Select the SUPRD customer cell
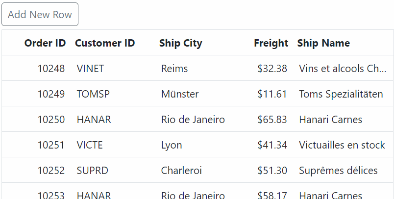 (93, 171)
